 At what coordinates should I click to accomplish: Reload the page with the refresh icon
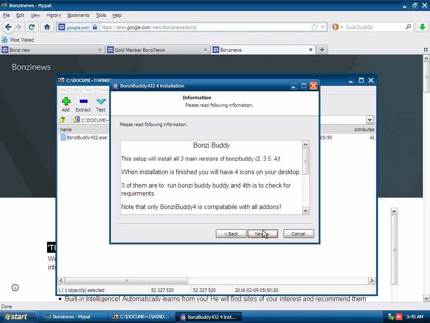31,27
